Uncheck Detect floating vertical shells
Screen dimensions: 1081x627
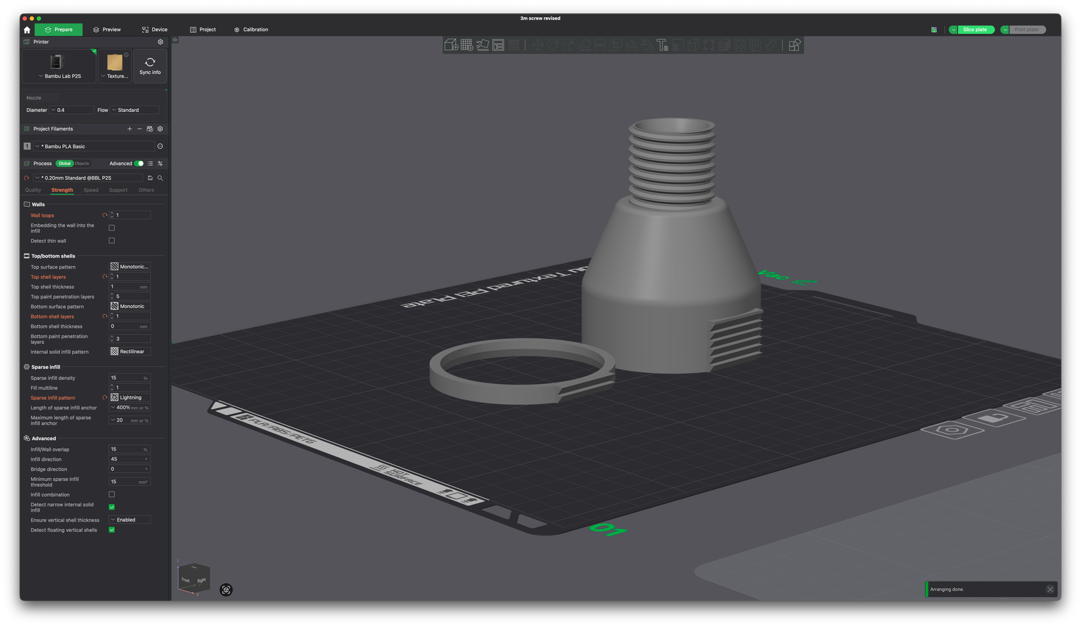111,530
